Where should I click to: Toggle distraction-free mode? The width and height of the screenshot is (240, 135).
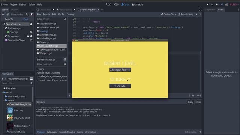click(200, 10)
